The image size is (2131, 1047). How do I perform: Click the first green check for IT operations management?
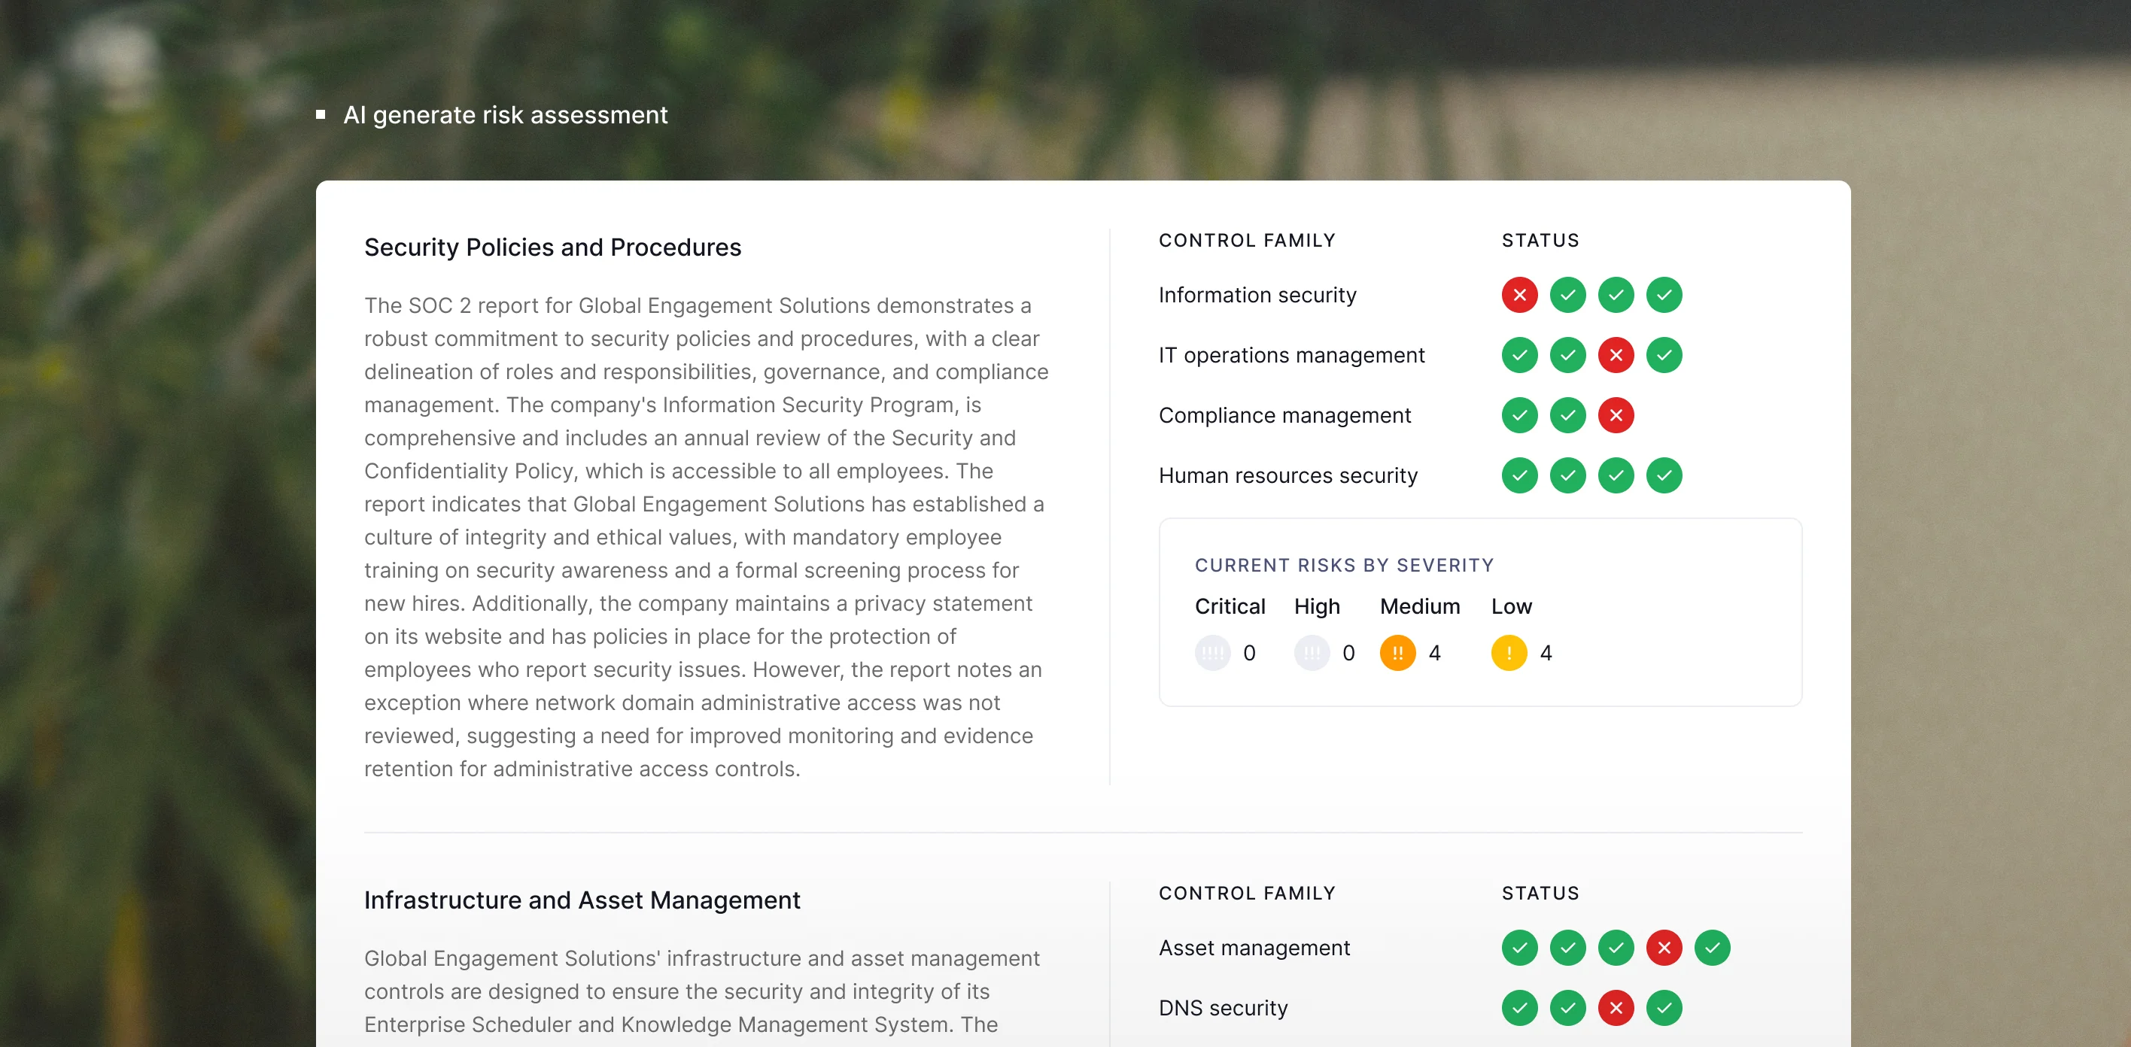(1520, 356)
